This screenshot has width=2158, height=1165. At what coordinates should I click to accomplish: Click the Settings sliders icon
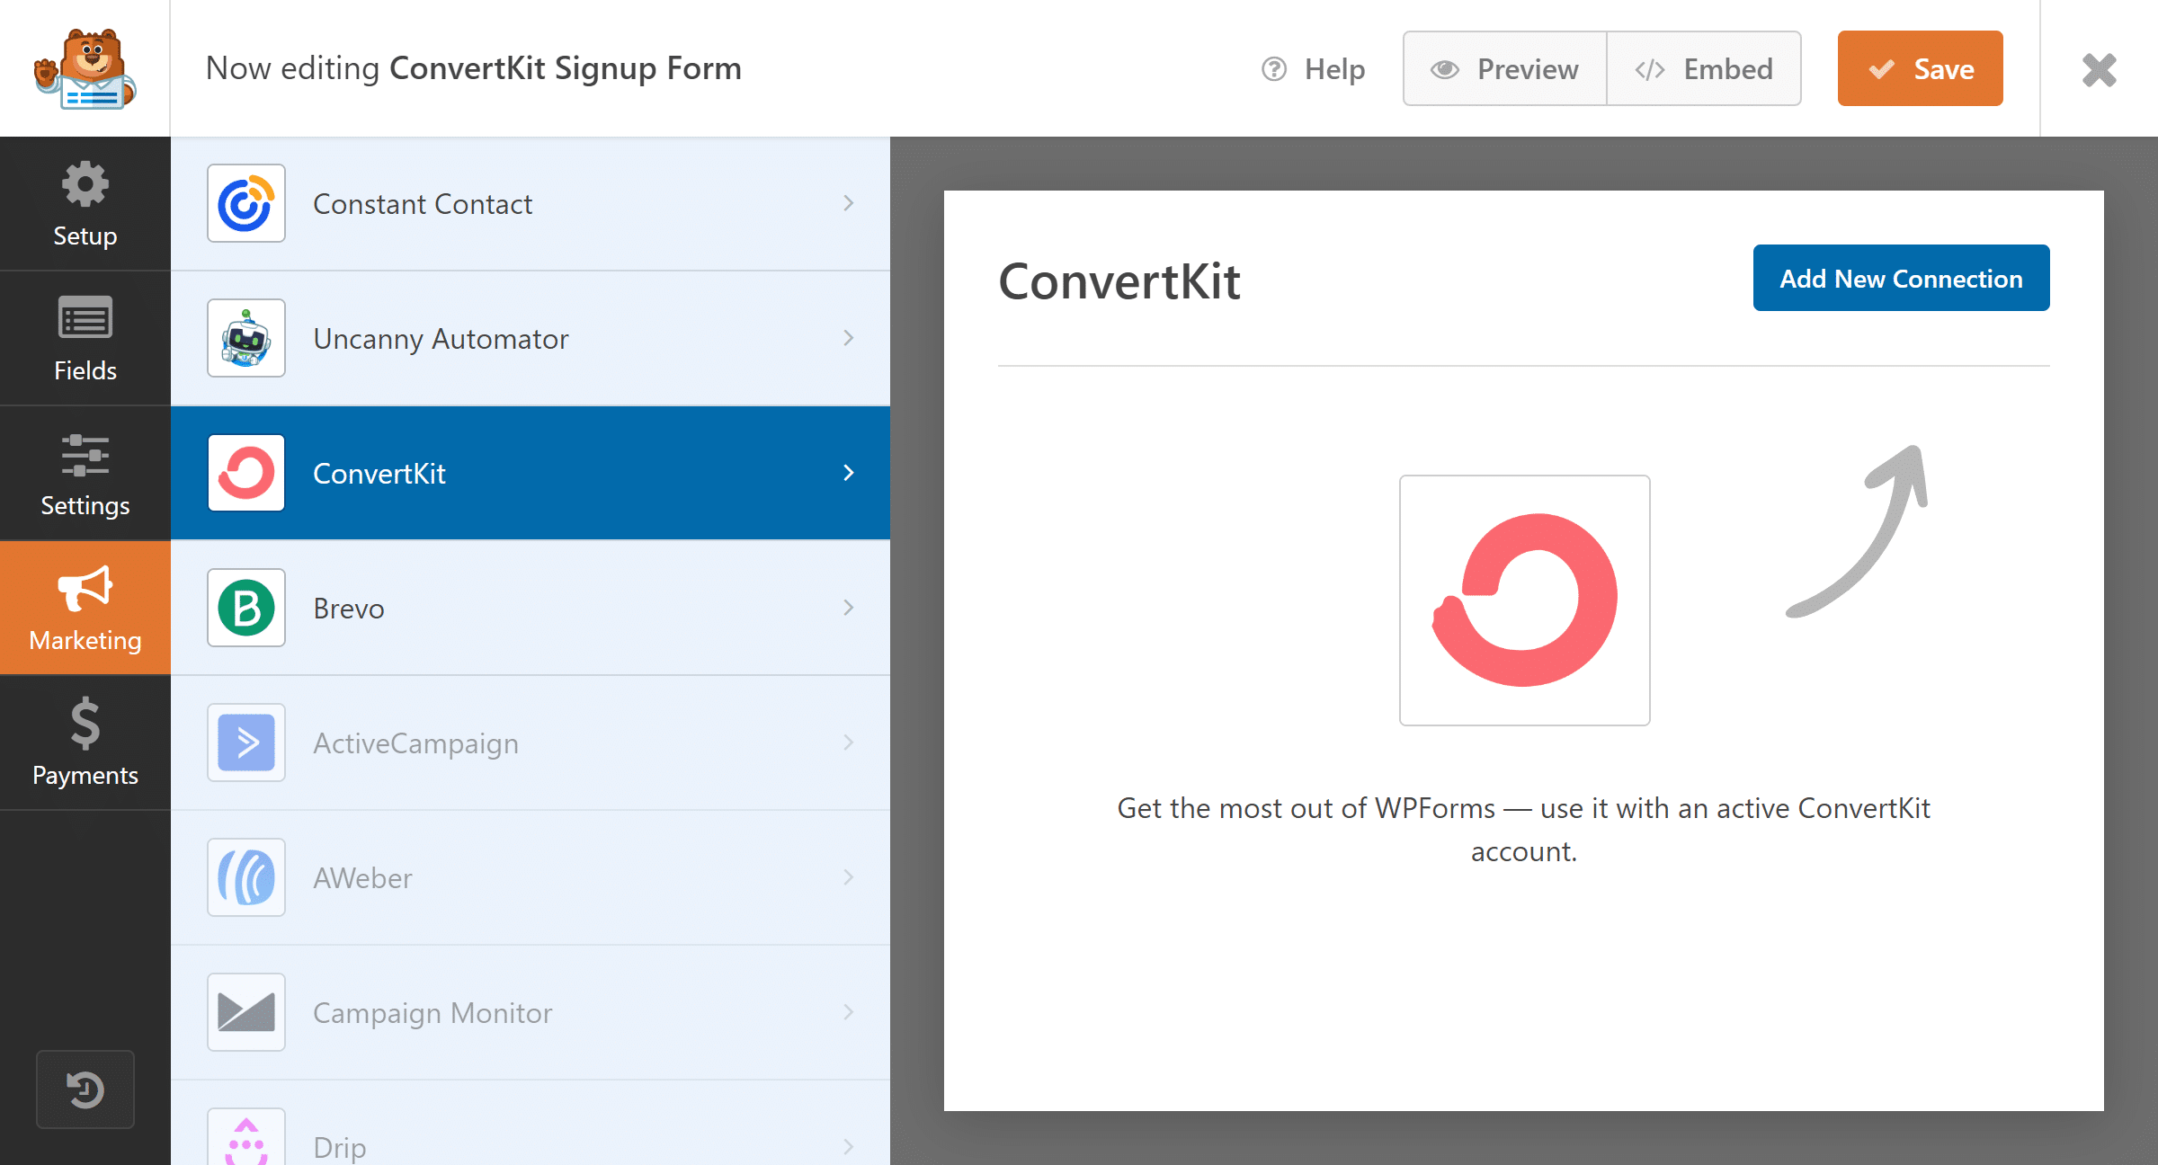(85, 456)
